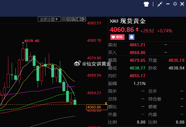Click the 总持 label
This screenshot has width=186, height=127.
click(112, 99)
